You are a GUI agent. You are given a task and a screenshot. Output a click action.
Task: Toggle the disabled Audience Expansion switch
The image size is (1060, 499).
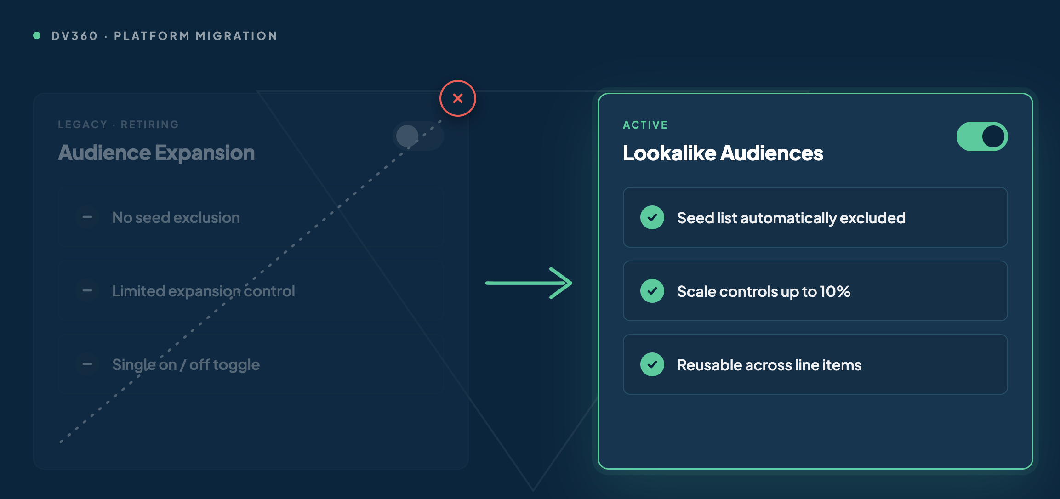pos(418,136)
